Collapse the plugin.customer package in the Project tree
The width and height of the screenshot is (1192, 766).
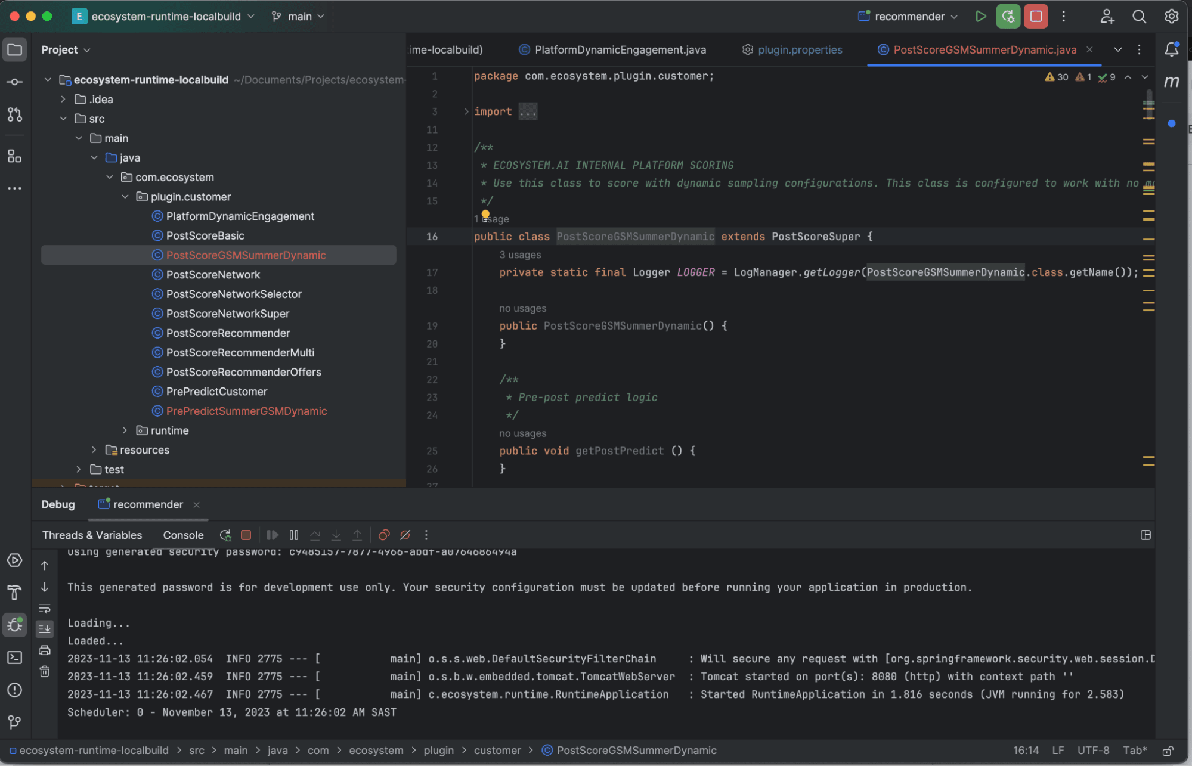point(125,197)
